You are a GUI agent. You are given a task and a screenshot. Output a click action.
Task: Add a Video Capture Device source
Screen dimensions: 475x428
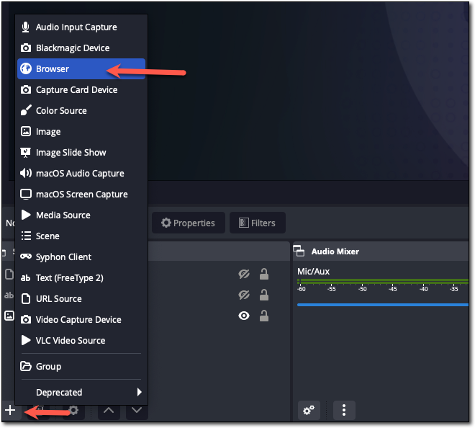(78, 320)
